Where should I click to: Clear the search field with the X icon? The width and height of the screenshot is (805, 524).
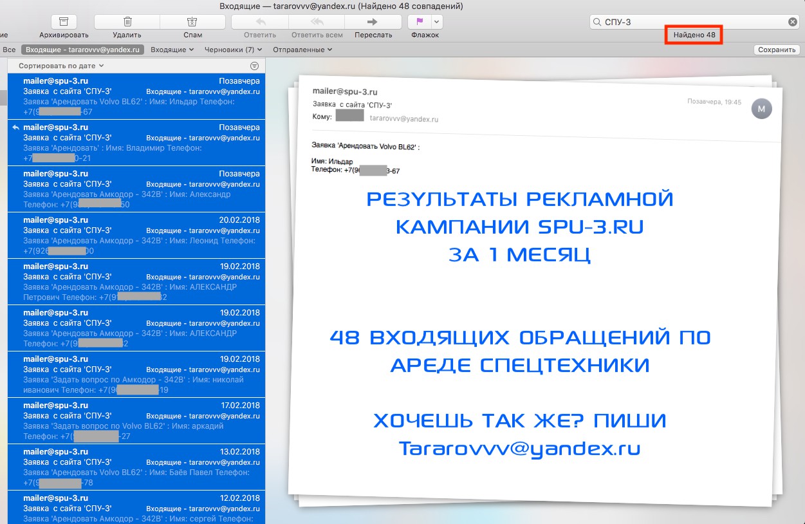(793, 22)
